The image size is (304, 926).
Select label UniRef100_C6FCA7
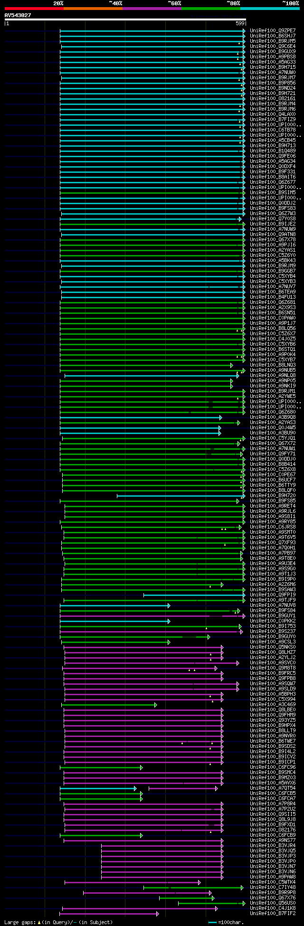tap(272, 799)
